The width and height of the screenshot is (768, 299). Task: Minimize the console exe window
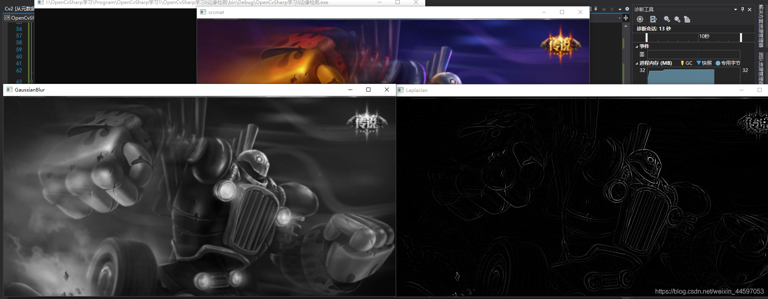click(x=379, y=2)
